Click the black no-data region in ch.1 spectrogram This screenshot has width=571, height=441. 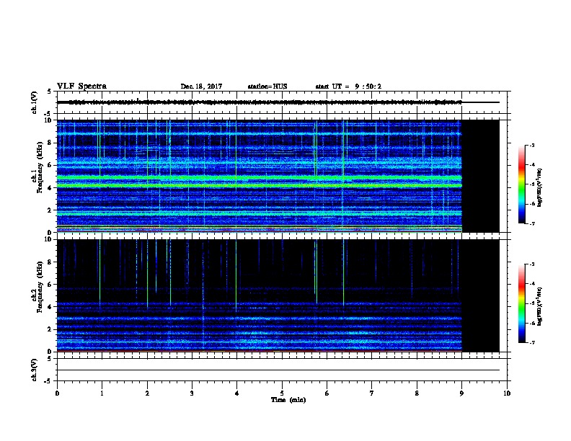[480, 176]
